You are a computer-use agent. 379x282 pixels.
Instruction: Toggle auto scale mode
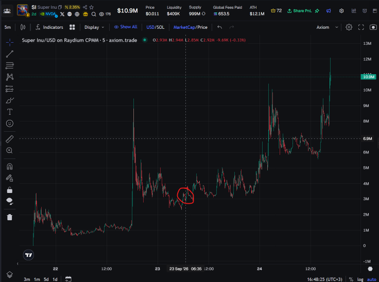pyautogui.click(x=372, y=279)
